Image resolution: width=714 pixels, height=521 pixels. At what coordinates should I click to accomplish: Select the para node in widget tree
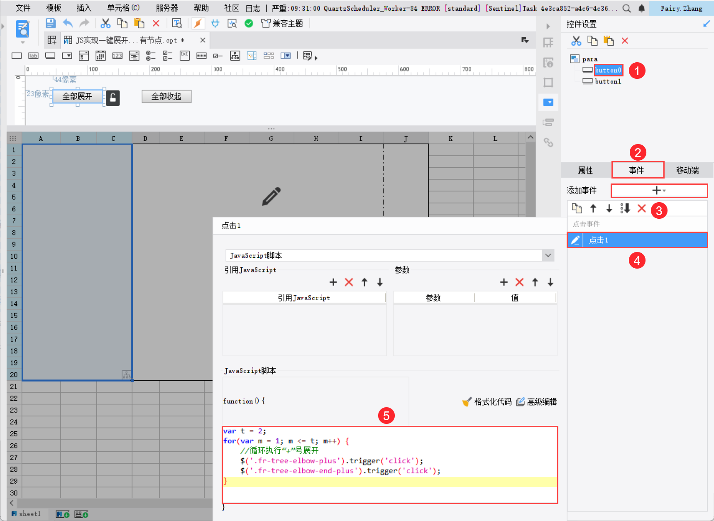[x=589, y=59]
